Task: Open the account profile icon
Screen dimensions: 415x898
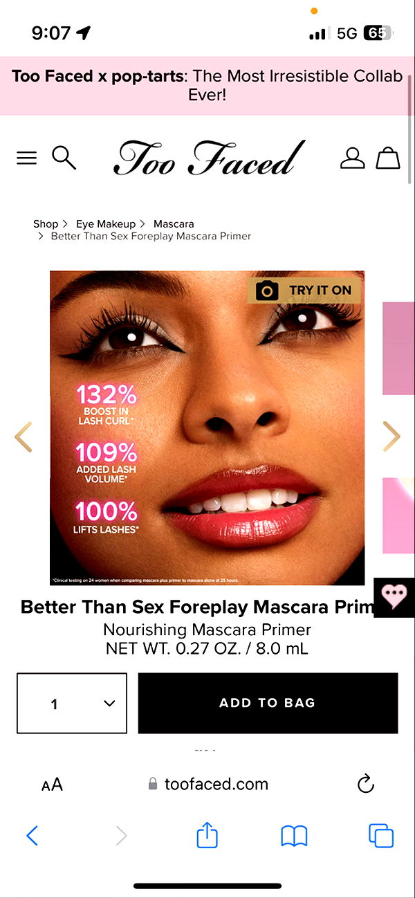Action: coord(352,158)
